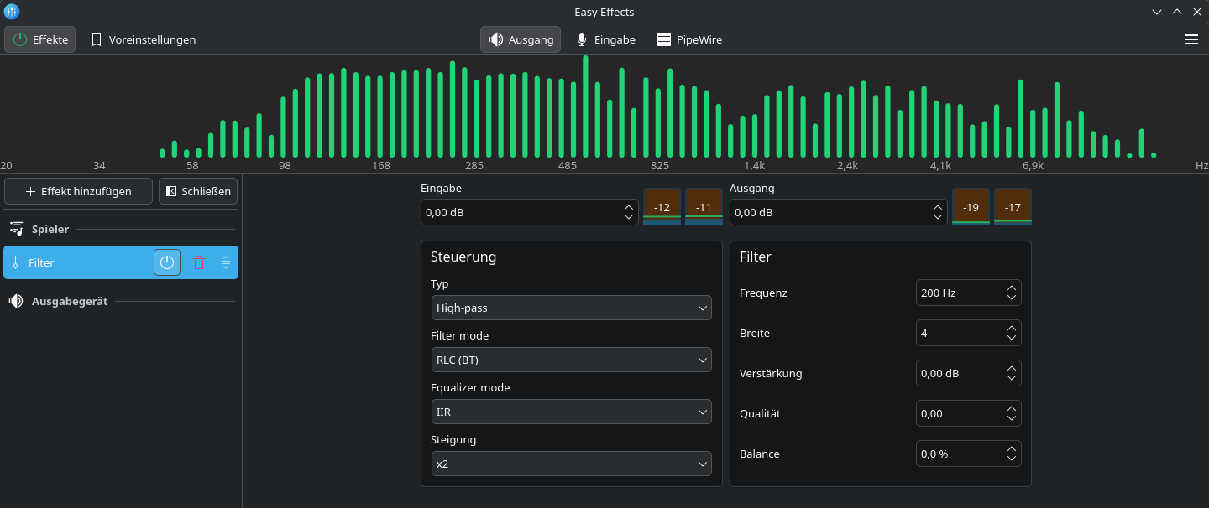Decrease Qualität with down arrow
1209x508 pixels.
coord(1012,419)
